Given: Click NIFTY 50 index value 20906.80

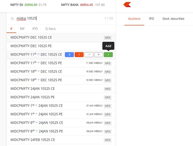Looking at the screenshot, I should pyautogui.click(x=31, y=5).
